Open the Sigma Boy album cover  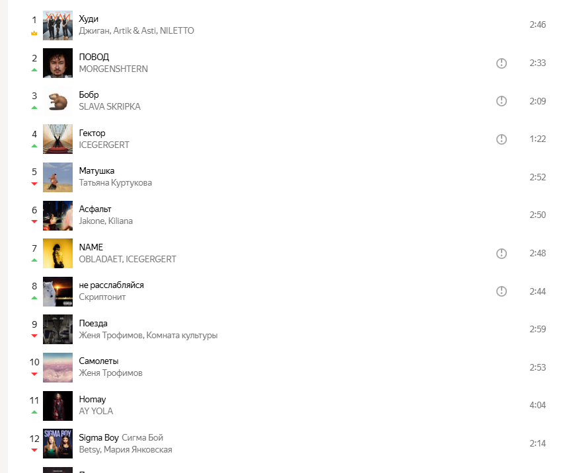[57, 444]
